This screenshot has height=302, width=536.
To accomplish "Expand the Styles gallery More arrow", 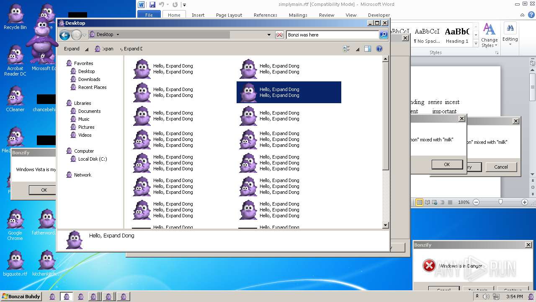I will point(476,44).
